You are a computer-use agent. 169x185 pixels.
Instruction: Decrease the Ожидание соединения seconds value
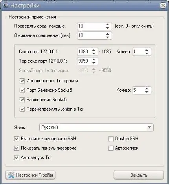point(107,37)
